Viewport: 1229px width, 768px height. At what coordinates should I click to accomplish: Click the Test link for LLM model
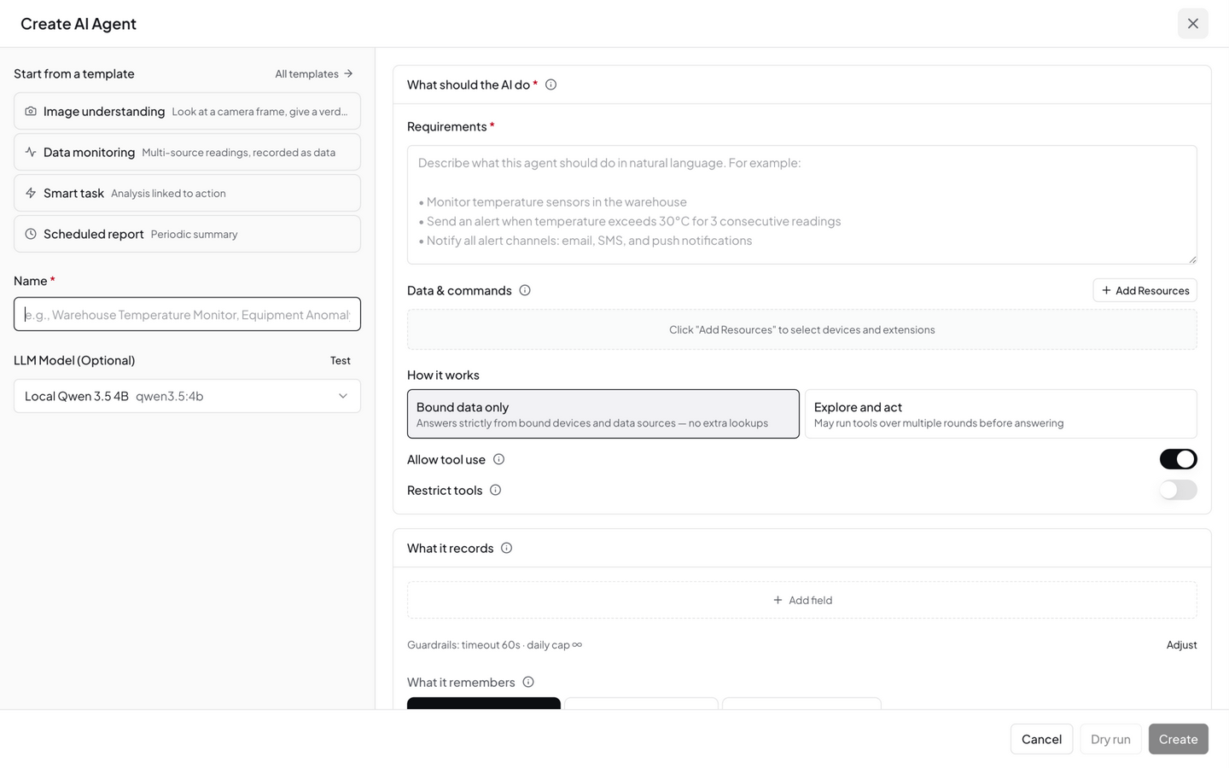click(x=340, y=360)
